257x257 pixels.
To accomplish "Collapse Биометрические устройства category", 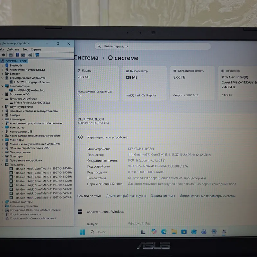I will tap(3, 78).
